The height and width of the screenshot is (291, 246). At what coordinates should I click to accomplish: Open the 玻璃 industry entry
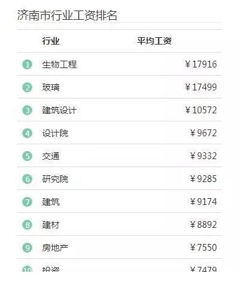click(51, 87)
